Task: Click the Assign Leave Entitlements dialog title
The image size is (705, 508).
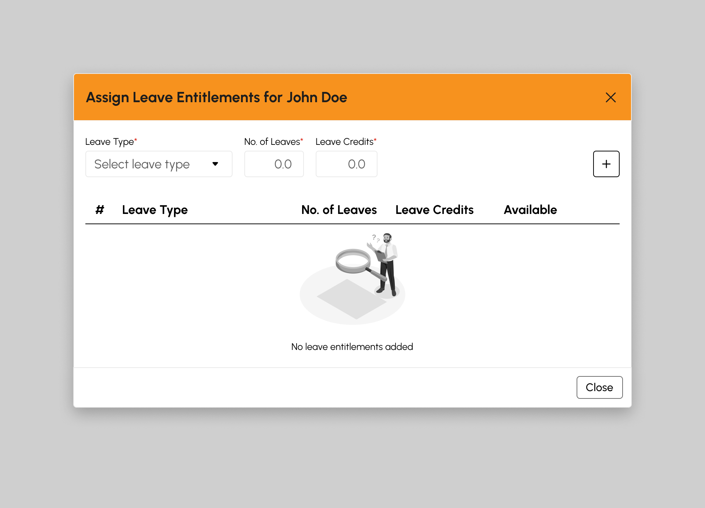Action: (216, 97)
